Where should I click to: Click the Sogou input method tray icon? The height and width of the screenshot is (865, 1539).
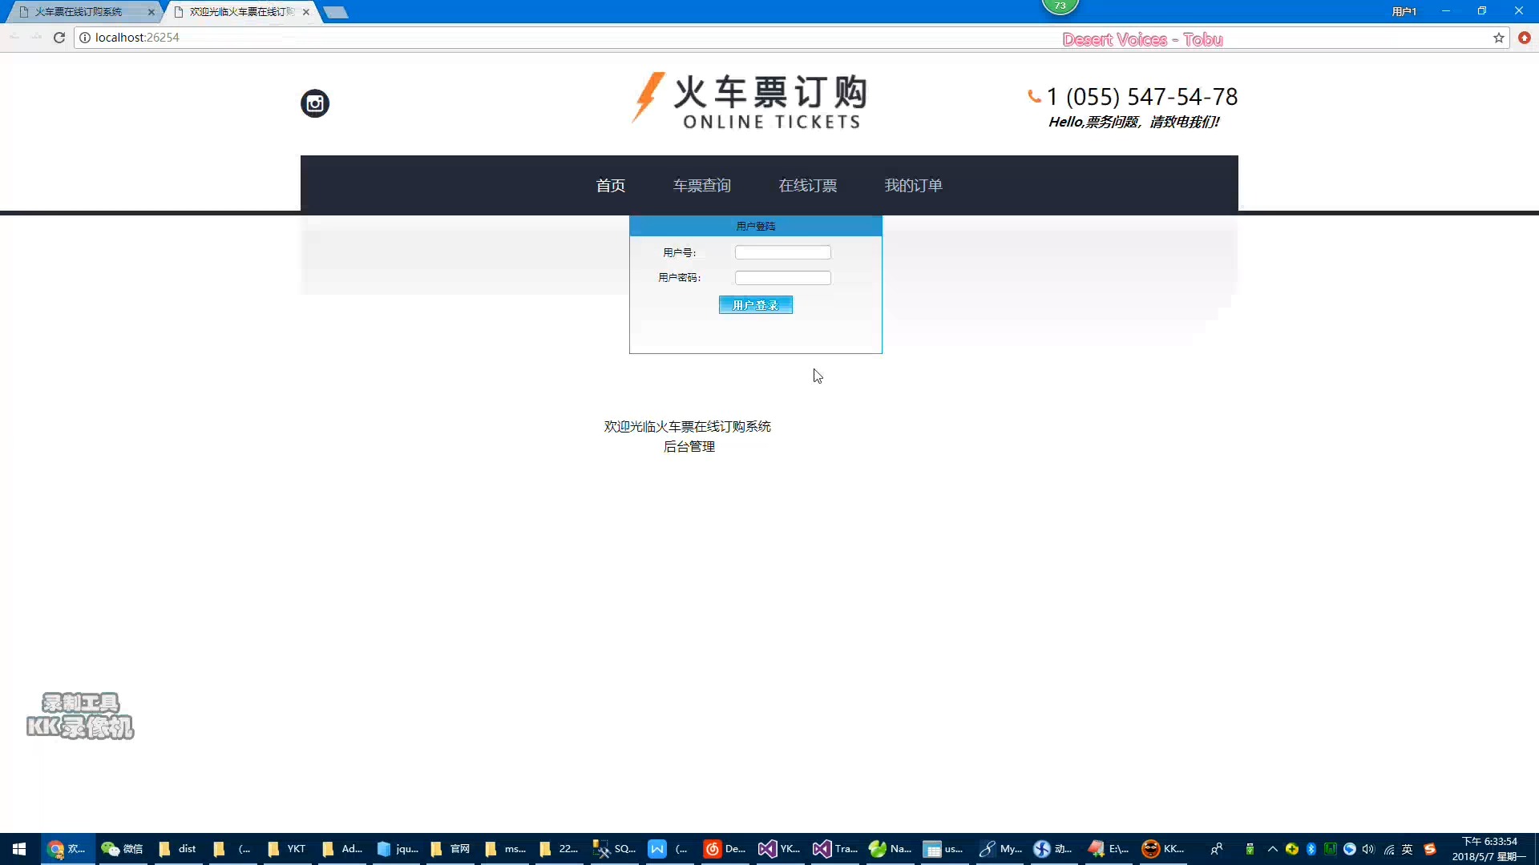pyautogui.click(x=1430, y=849)
